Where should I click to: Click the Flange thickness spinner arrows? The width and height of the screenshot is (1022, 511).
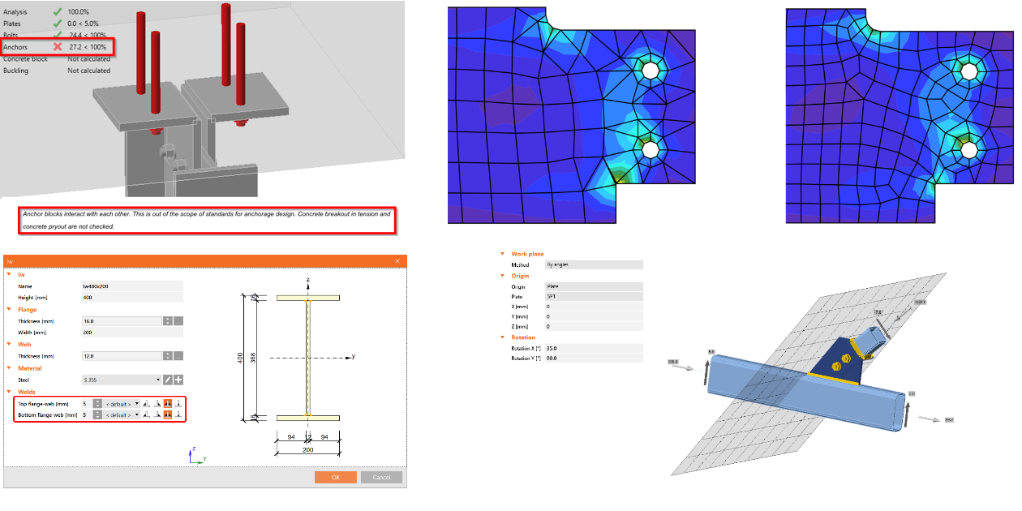pyautogui.click(x=167, y=321)
